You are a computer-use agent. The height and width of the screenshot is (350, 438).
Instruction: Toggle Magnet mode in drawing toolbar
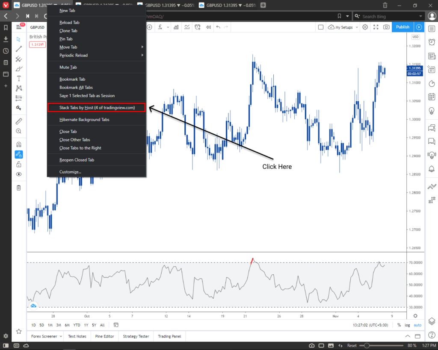19,144
